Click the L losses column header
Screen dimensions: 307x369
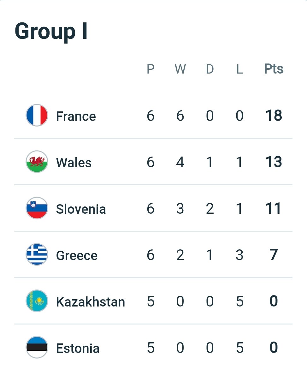239,69
